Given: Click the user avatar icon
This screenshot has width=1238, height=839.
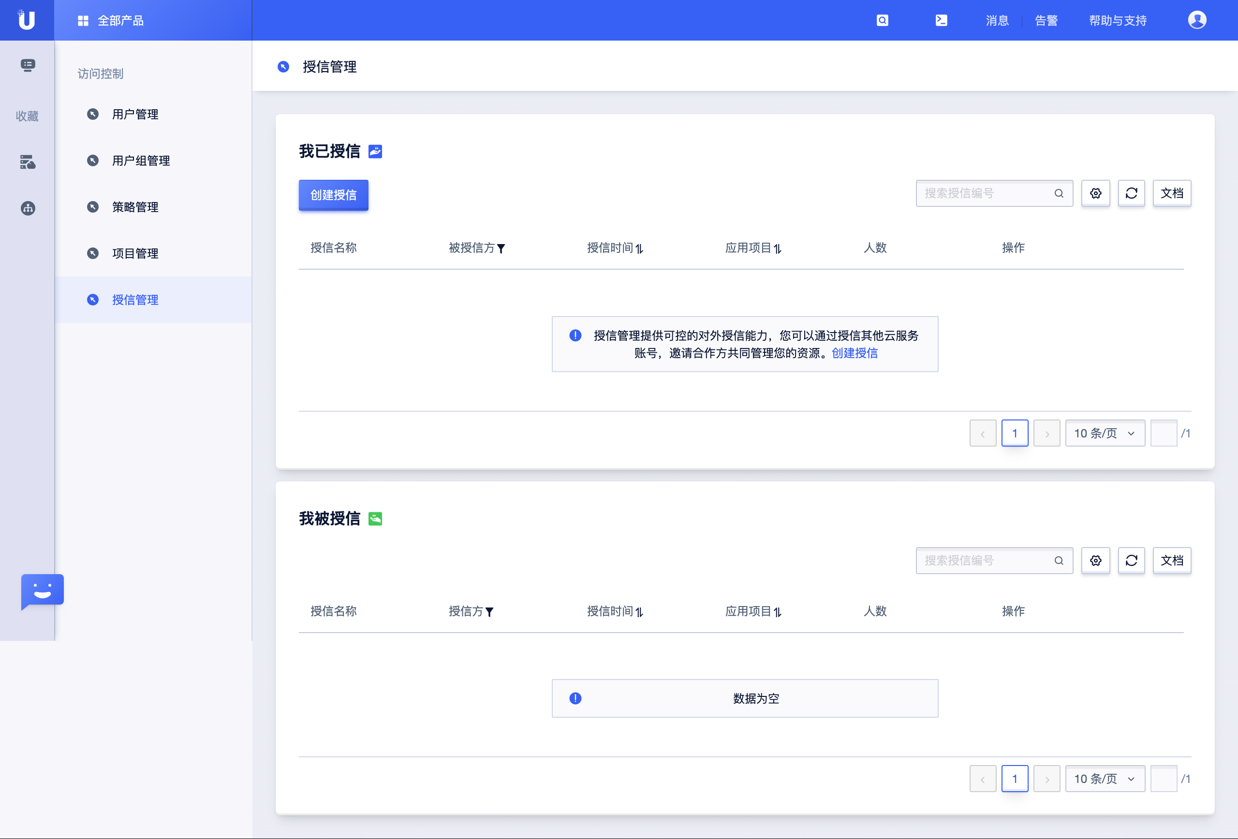Looking at the screenshot, I should [x=1197, y=20].
